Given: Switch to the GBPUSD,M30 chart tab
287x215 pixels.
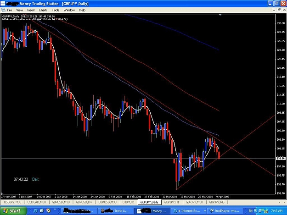Looking at the screenshot, I should [61, 202].
